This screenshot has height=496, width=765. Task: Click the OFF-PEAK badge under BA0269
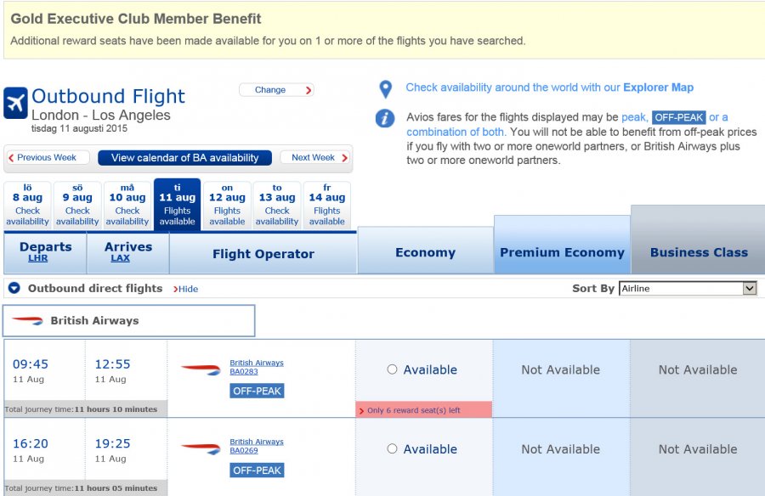[x=257, y=471]
